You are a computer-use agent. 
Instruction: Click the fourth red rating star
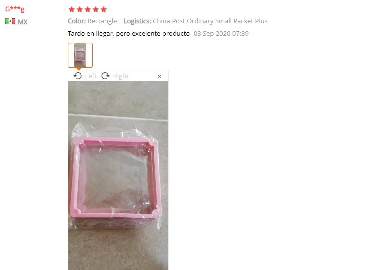click(x=96, y=9)
